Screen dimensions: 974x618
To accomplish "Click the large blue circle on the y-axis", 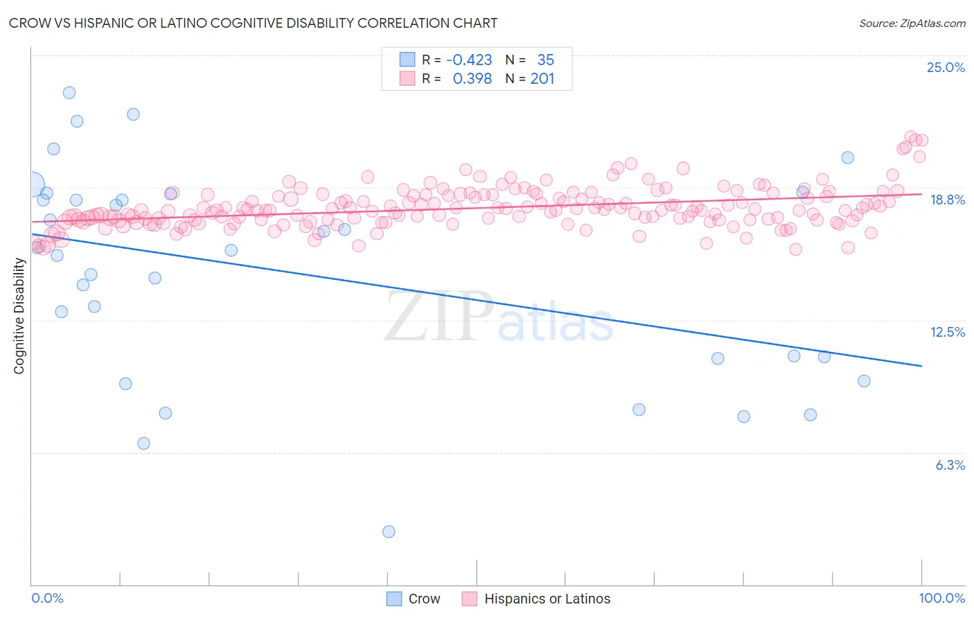I will pyautogui.click(x=32, y=185).
